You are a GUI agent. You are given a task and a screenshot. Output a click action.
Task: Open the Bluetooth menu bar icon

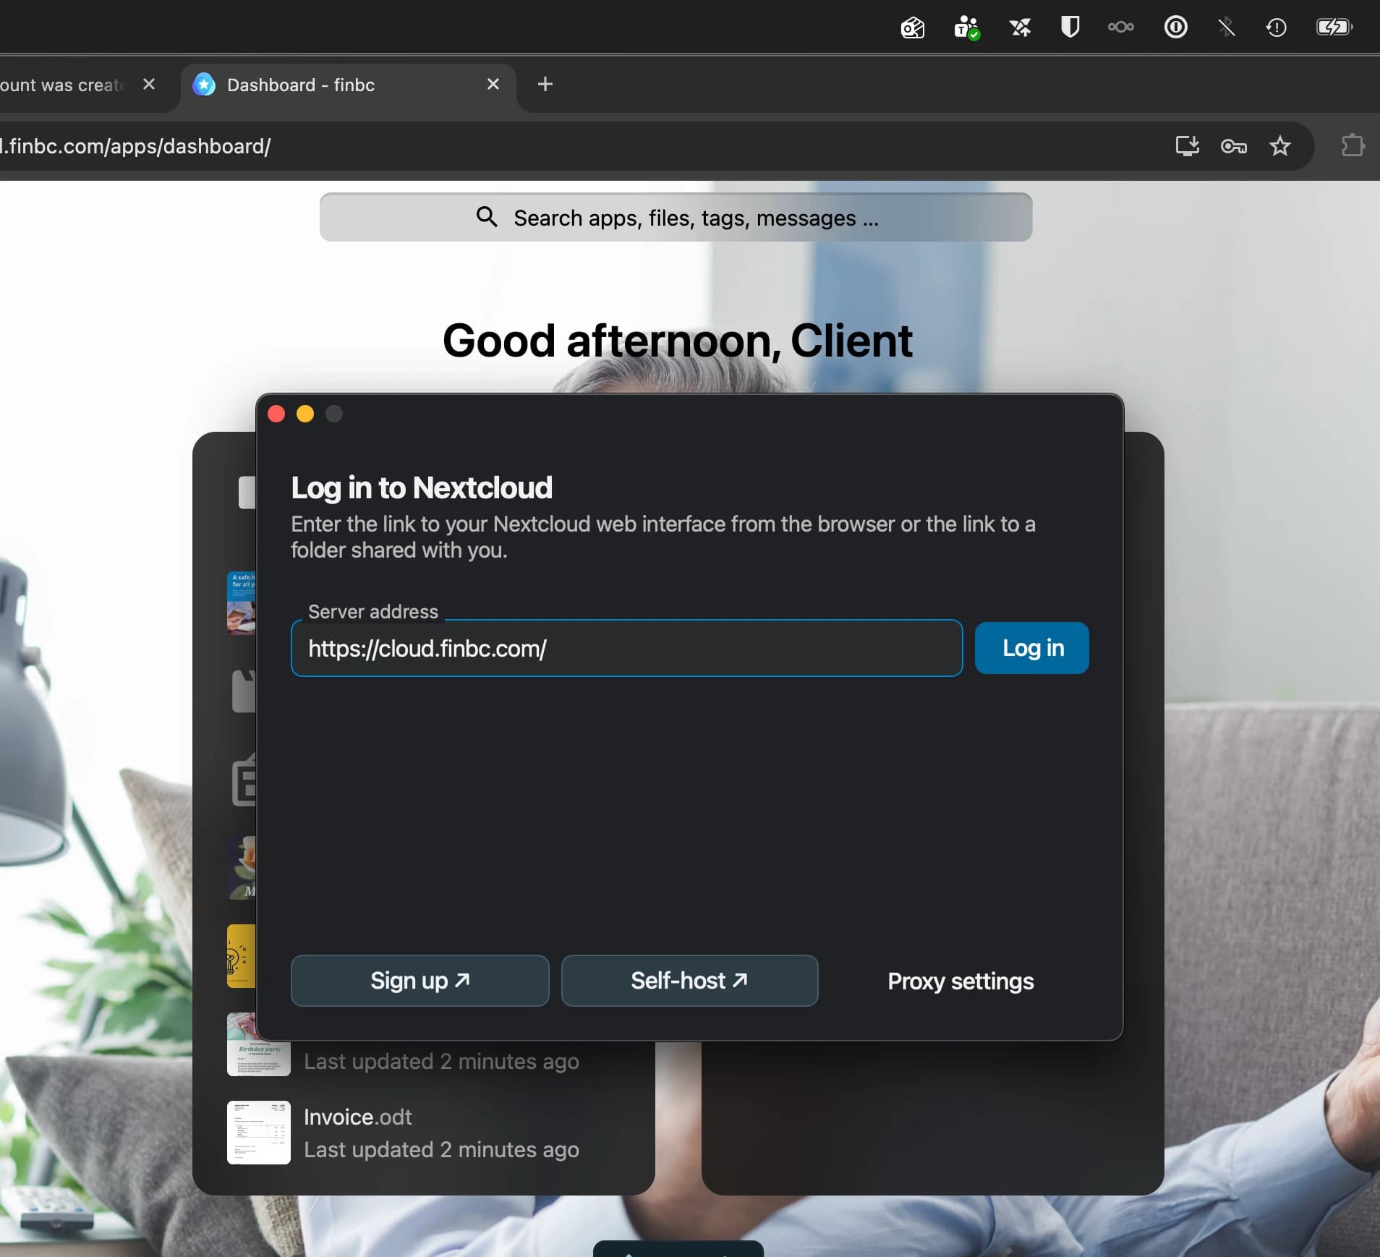click(x=1226, y=27)
